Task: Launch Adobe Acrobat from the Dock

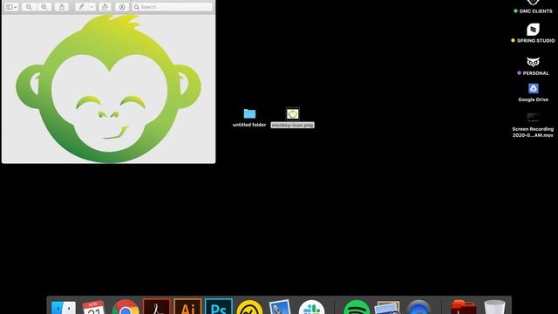Action: coord(157,306)
